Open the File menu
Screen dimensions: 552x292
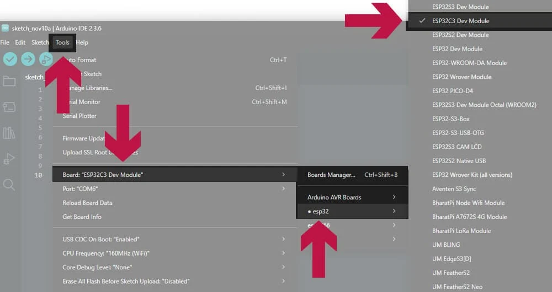point(5,42)
